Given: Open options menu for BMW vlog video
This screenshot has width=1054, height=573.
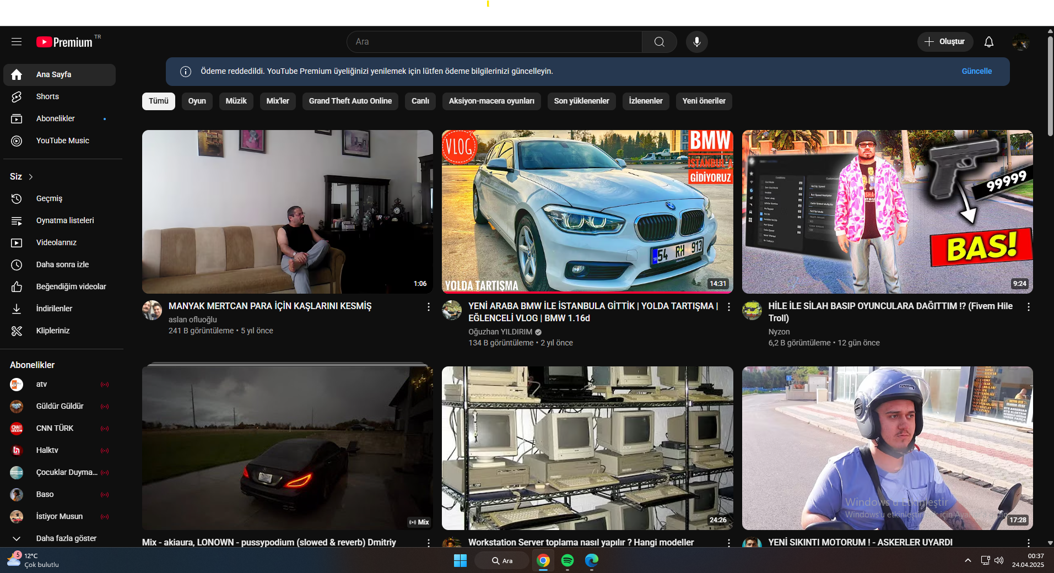Looking at the screenshot, I should pos(729,307).
